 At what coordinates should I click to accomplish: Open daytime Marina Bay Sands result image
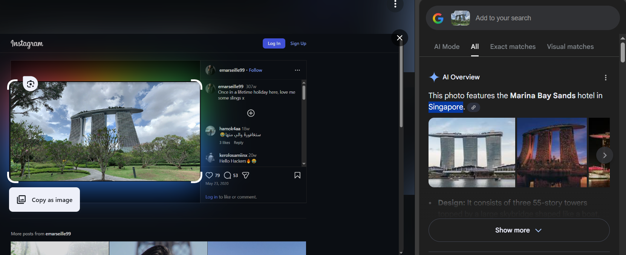coord(472,152)
